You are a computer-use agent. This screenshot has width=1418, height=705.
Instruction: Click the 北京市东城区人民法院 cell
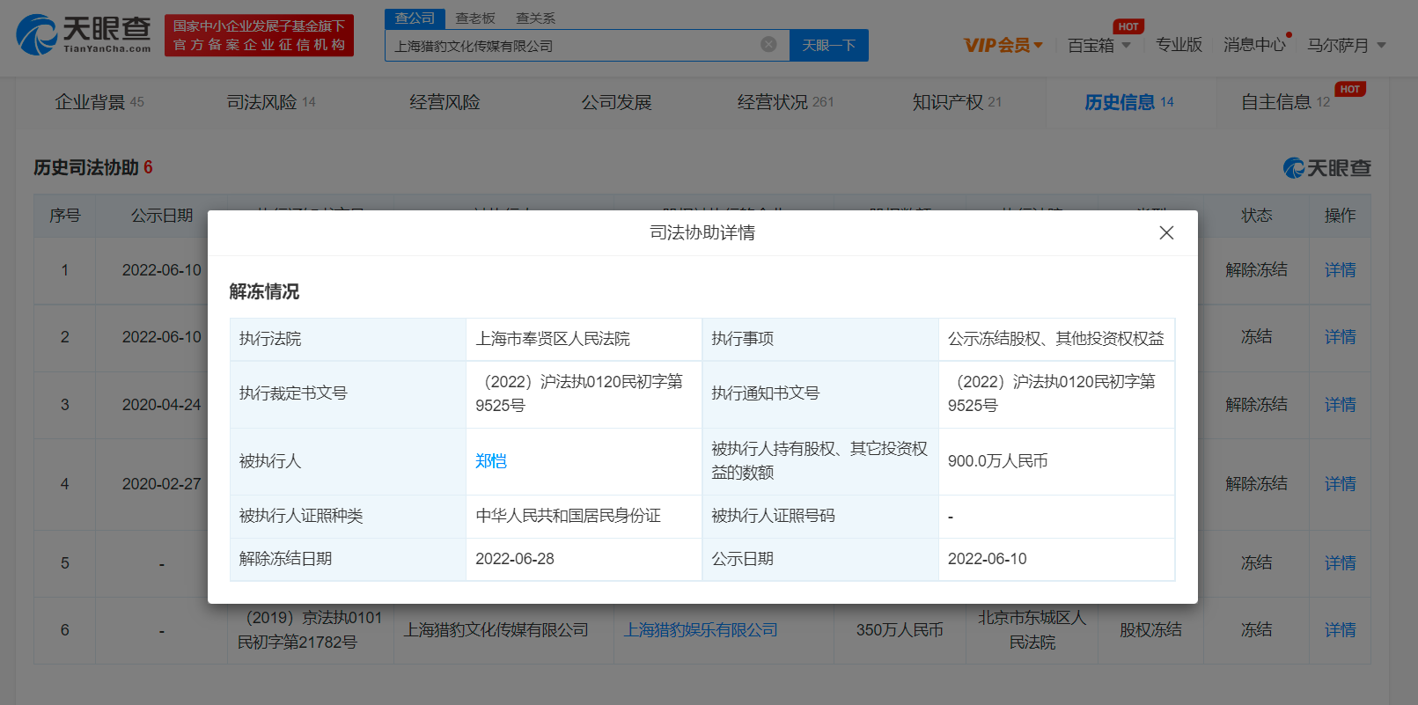(x=1032, y=630)
